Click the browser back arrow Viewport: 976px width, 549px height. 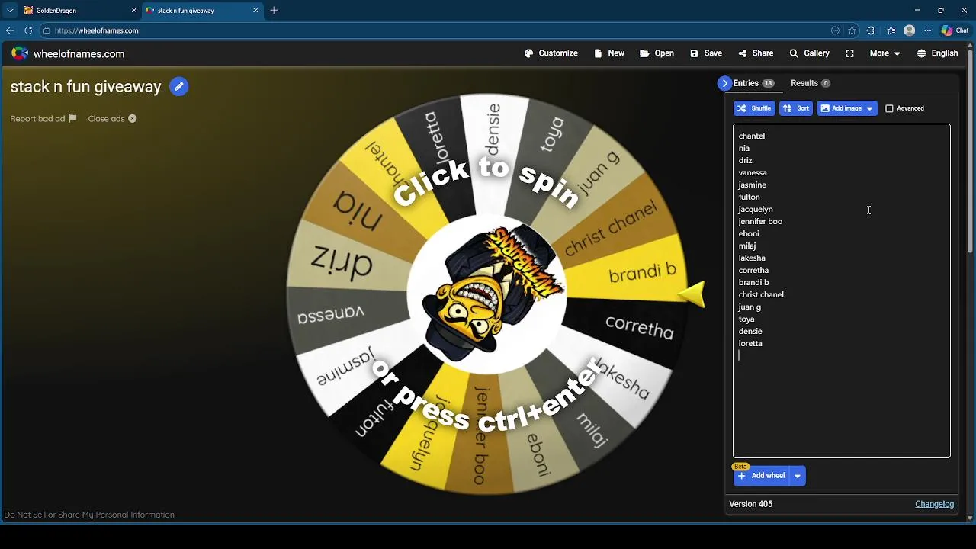[x=10, y=30]
